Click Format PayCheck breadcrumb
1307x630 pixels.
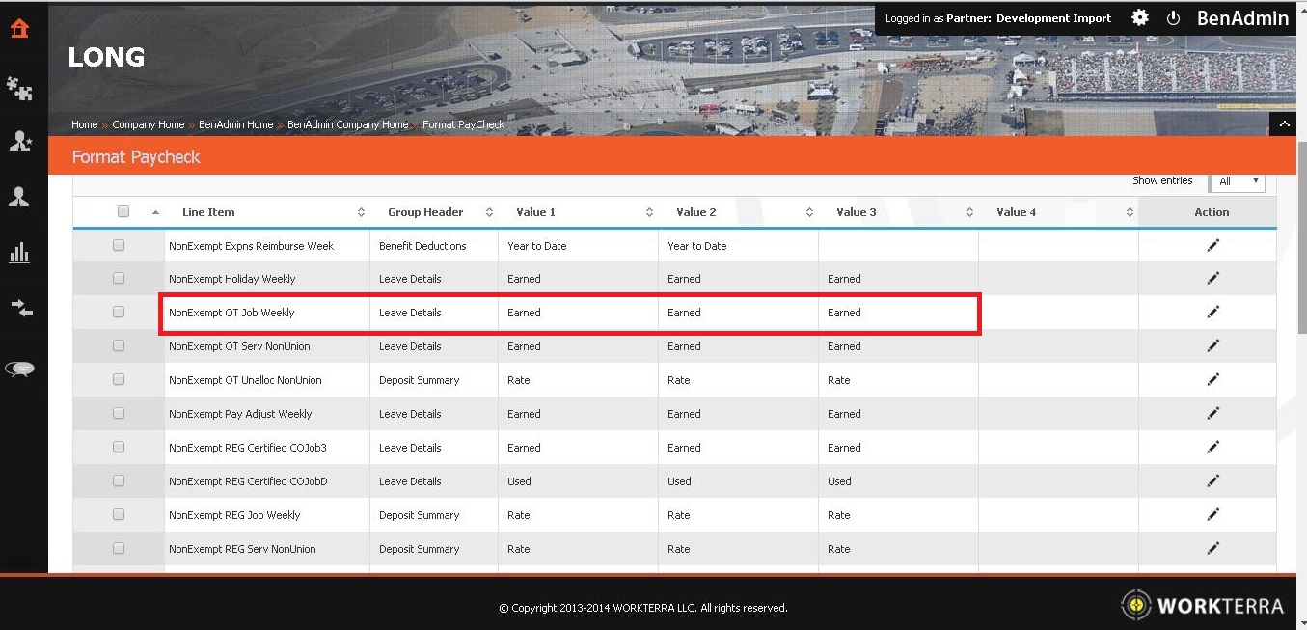(x=463, y=124)
